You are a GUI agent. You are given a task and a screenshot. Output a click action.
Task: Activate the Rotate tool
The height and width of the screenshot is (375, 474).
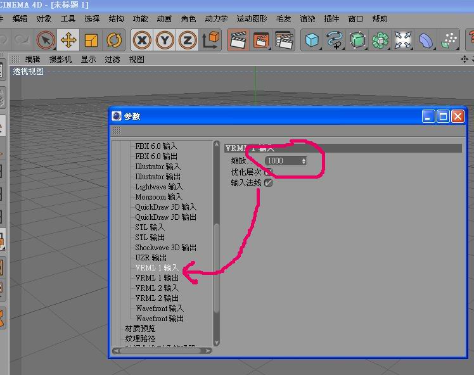[x=113, y=40]
